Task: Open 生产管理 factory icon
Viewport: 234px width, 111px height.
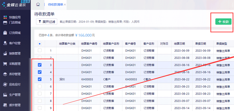Action: (x=5, y=95)
